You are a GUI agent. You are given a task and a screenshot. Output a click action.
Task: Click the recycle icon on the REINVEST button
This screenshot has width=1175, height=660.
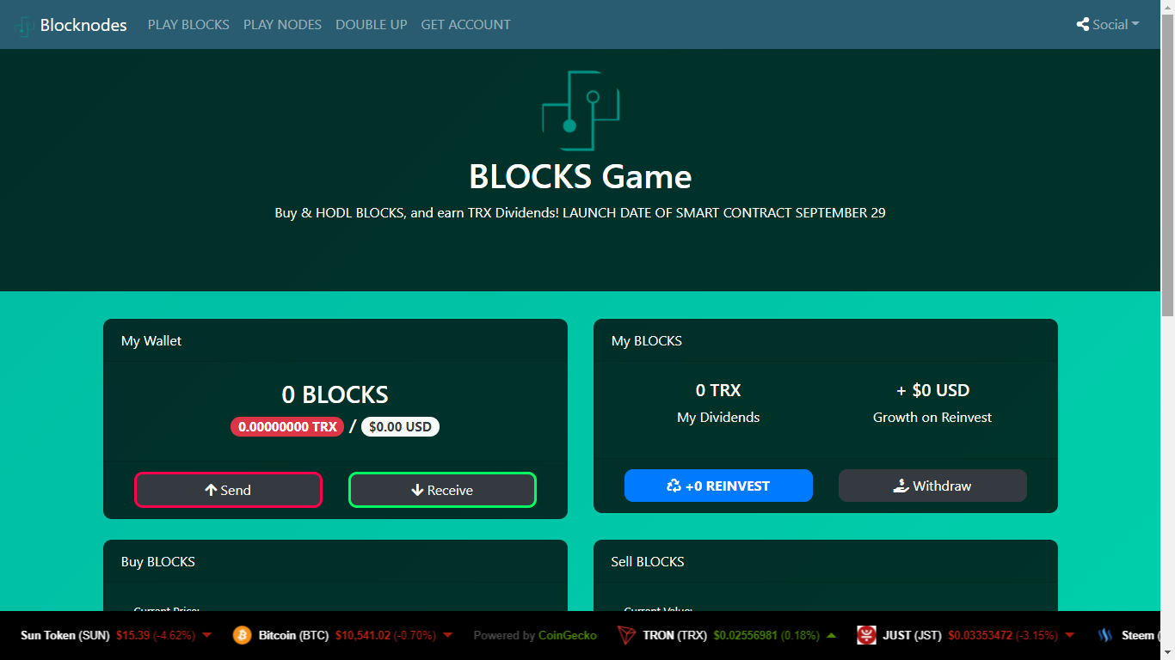674,486
